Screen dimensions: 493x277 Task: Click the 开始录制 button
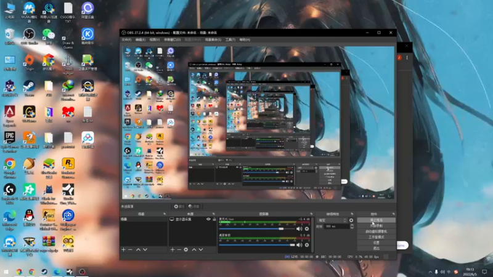[376, 226]
